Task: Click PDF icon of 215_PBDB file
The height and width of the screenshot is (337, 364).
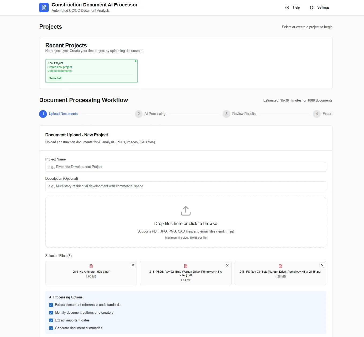Action: [x=186, y=266]
